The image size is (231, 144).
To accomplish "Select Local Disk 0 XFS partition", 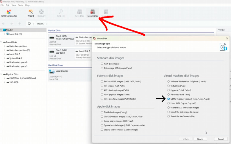I will coord(83,54).
